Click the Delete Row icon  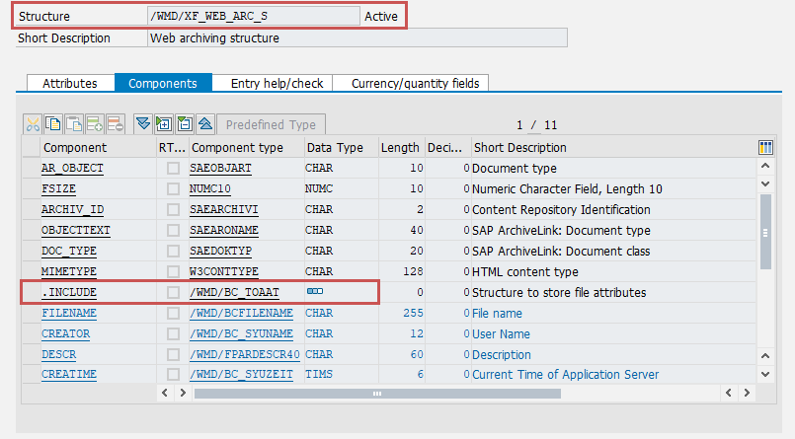(116, 124)
